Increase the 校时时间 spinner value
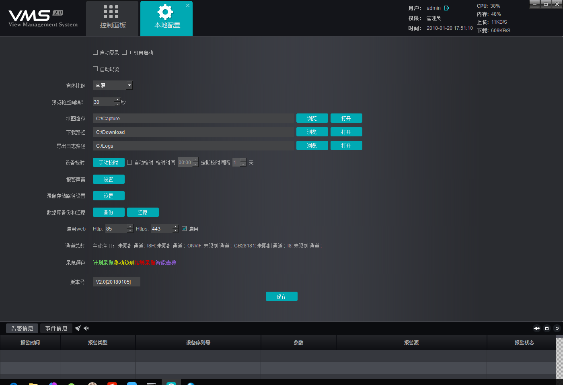 coord(195,160)
